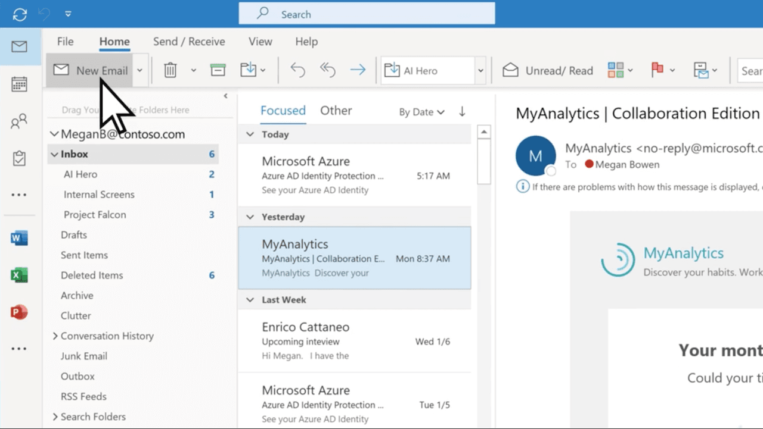Click the Reply All arrow icon
The width and height of the screenshot is (763, 429).
click(x=327, y=70)
